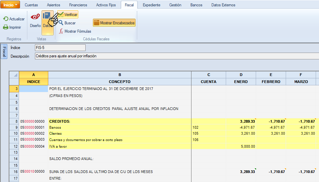This screenshot has width=319, height=182.
Task: Click the yellow CREDITOS cell
Action: 120,121
